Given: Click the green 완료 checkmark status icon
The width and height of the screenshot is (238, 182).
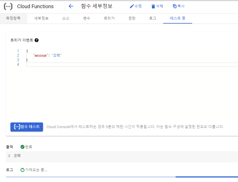Looking at the screenshot, I should coord(23,147).
